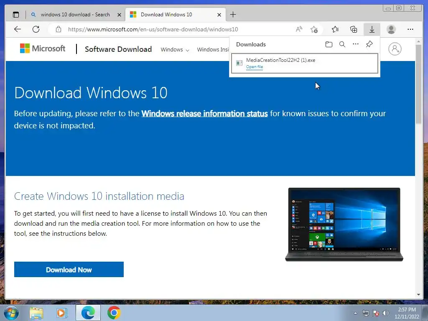The height and width of the screenshot is (321, 428).
Task: Open a new tab with the plus button
Action: (233, 15)
